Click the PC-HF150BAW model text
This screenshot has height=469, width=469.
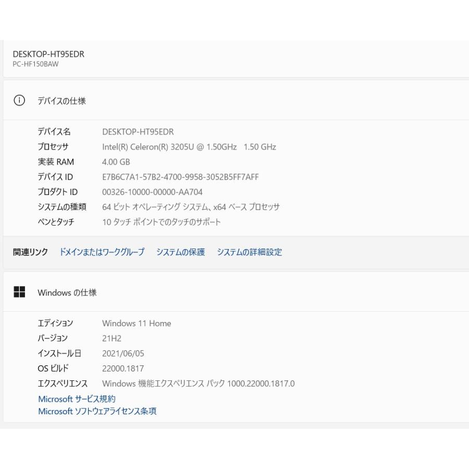click(x=35, y=64)
